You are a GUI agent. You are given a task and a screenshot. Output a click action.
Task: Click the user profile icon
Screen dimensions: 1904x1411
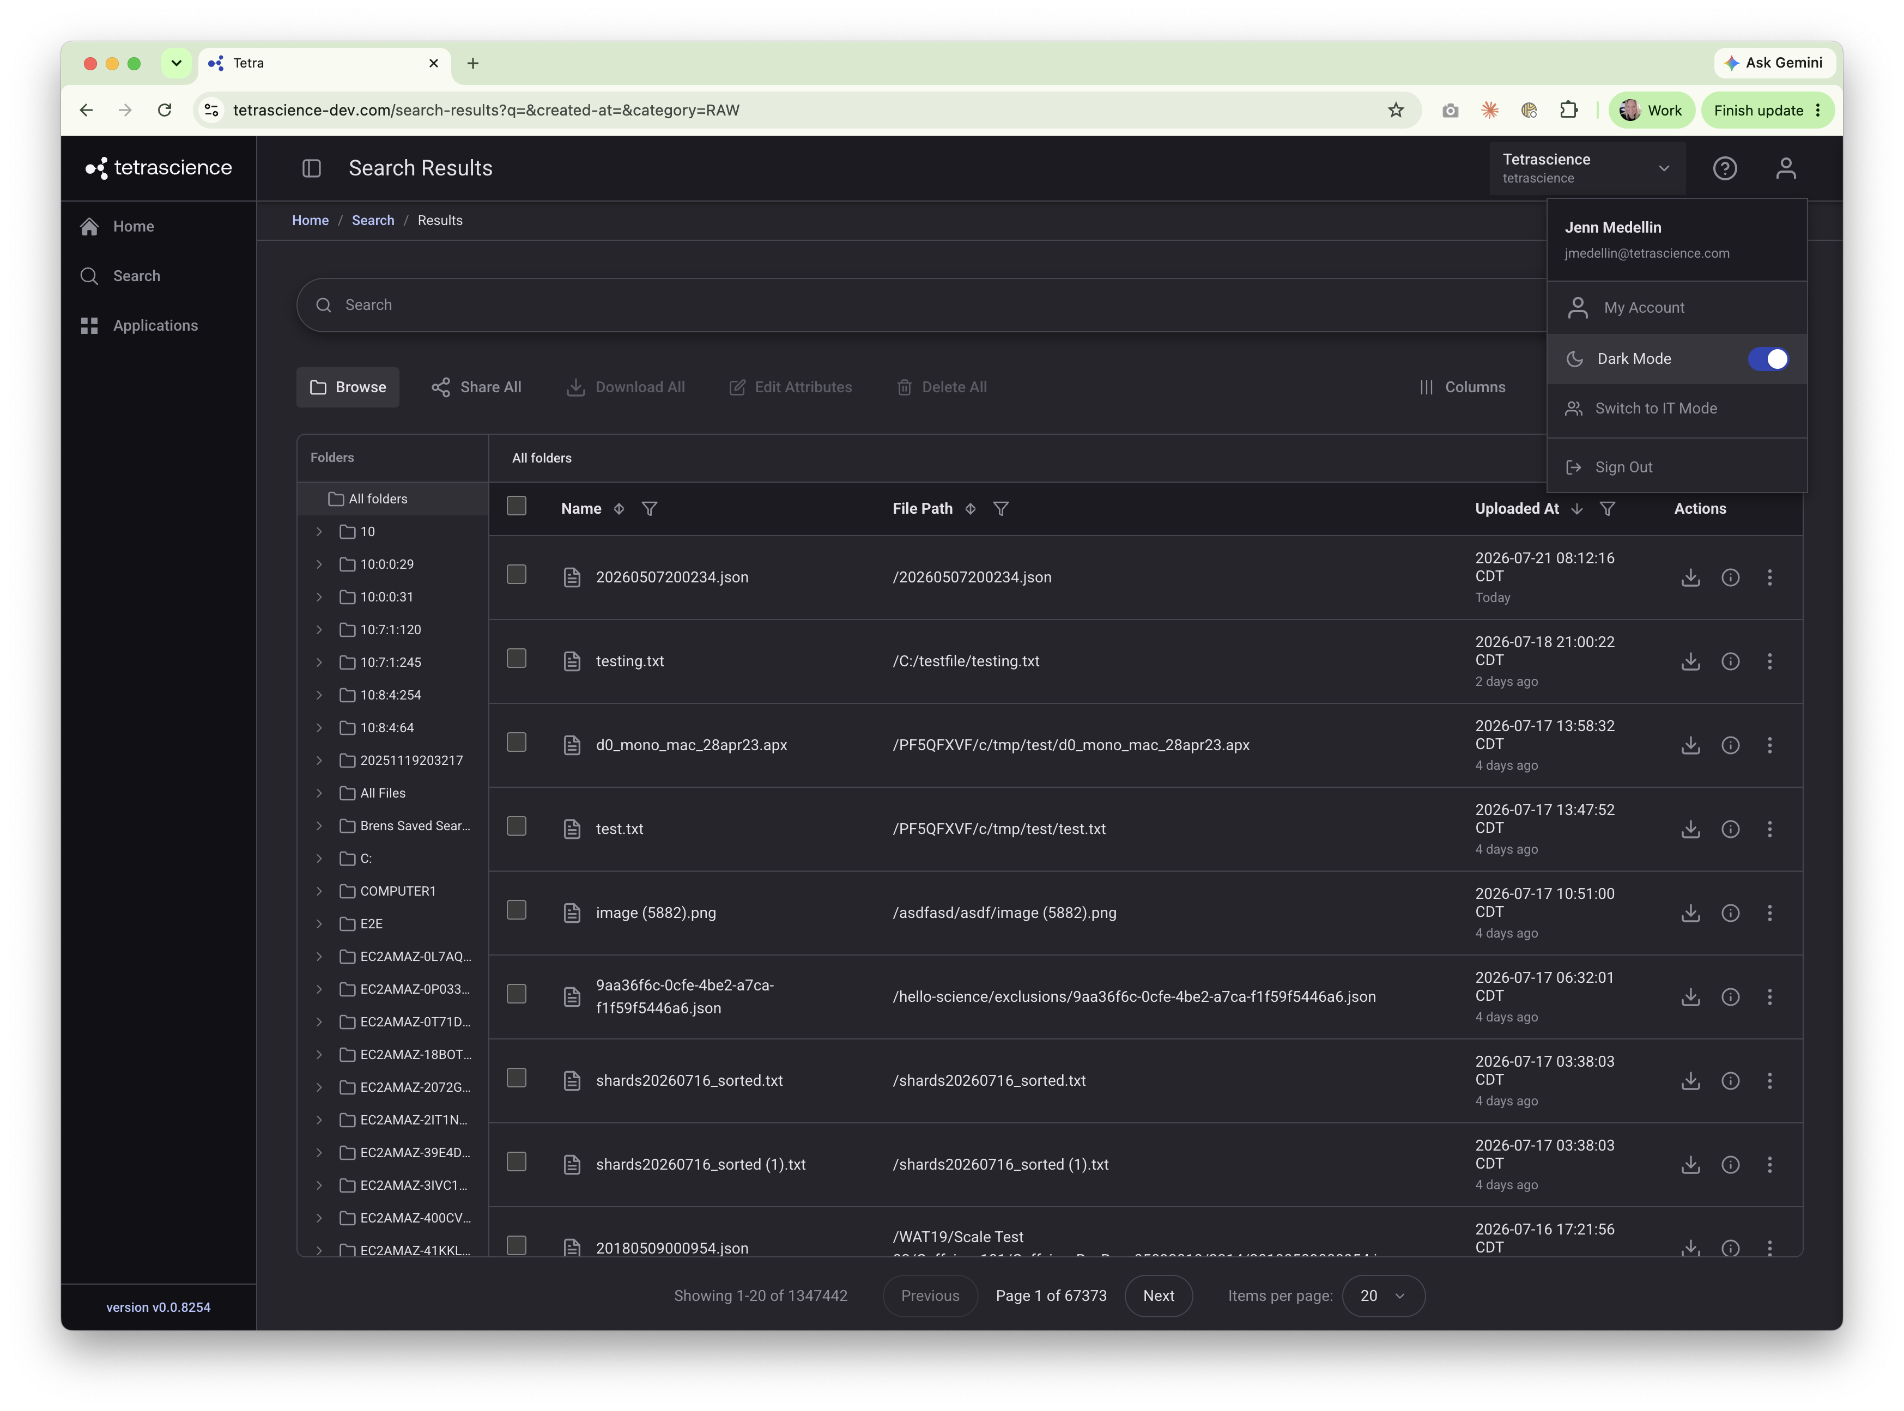tap(1785, 168)
